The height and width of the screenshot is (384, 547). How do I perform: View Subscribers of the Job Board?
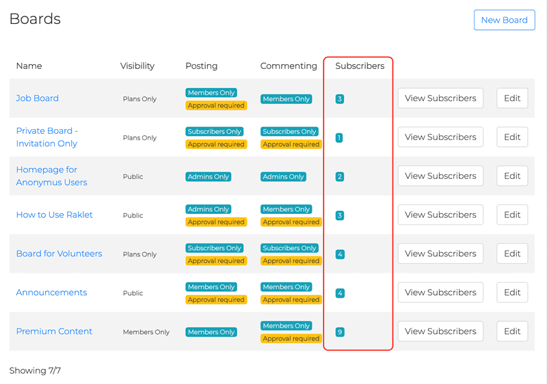click(440, 98)
